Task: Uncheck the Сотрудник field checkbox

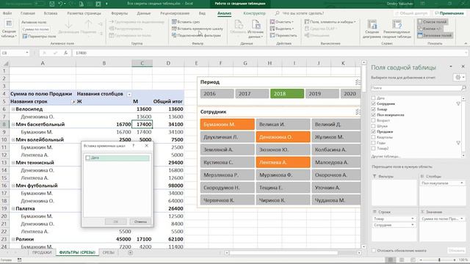Action: [373, 103]
